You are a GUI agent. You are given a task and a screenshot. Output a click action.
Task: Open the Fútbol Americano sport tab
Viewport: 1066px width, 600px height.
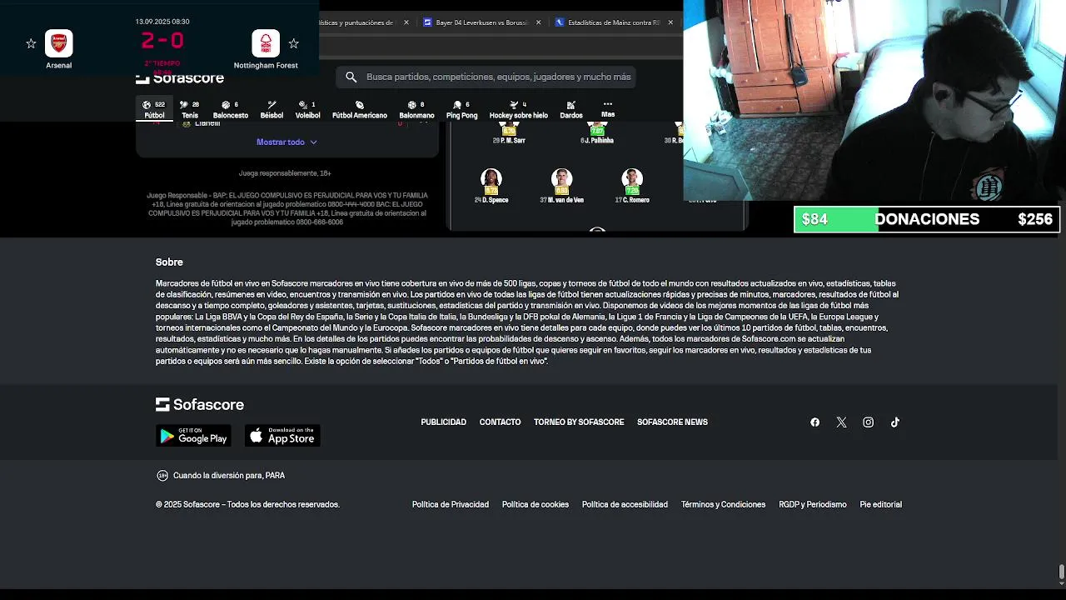coord(360,110)
